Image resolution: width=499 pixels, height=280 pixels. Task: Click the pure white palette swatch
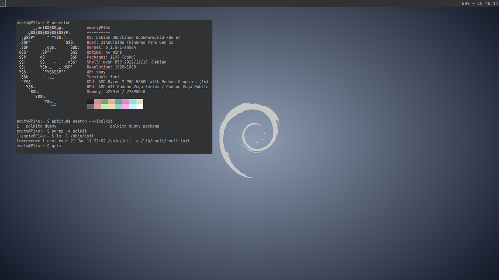tap(139, 106)
